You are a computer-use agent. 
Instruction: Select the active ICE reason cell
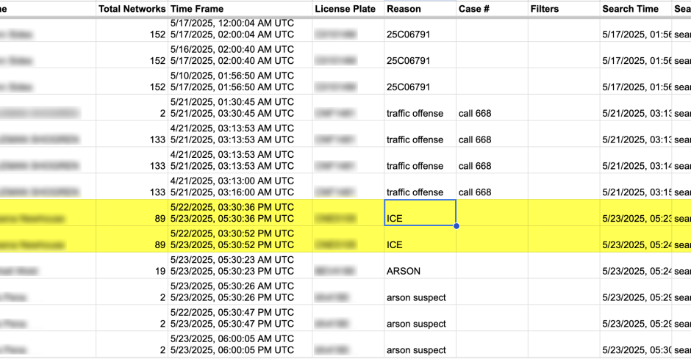[420, 213]
